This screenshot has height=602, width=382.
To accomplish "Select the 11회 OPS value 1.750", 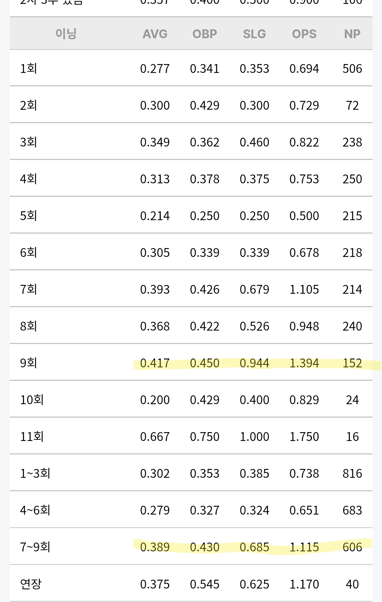I will pyautogui.click(x=304, y=437).
